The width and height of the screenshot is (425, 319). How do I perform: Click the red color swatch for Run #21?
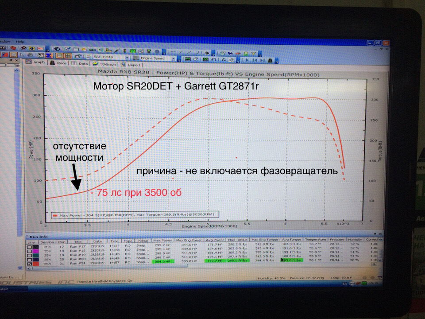pyautogui.click(x=35, y=264)
